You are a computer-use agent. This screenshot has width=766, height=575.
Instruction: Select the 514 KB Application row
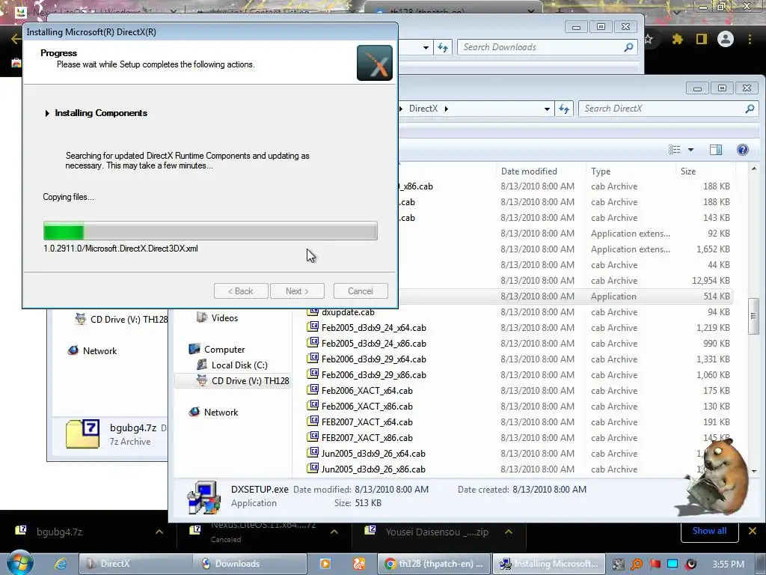pos(566,296)
